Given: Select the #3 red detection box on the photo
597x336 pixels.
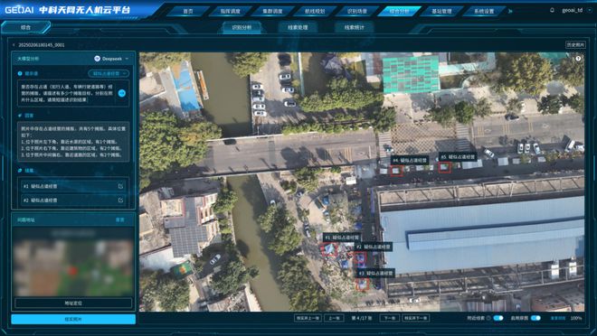Looking at the screenshot, I should tap(363, 284).
